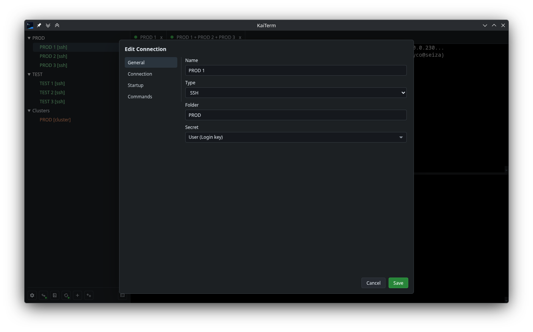Select TEST 3 [ssh] in tree
The height and width of the screenshot is (332, 533).
click(x=52, y=102)
